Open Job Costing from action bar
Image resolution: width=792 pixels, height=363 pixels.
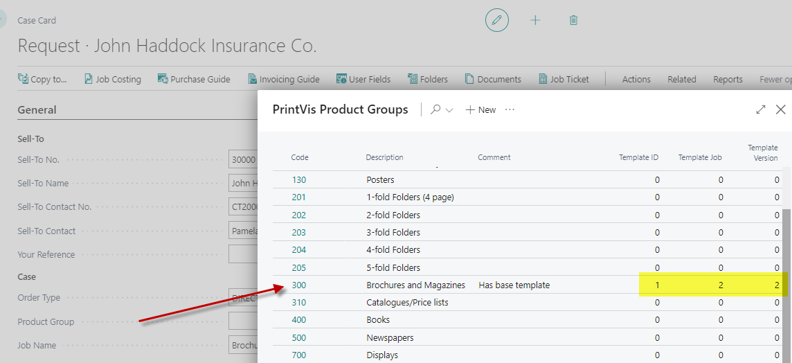(113, 79)
